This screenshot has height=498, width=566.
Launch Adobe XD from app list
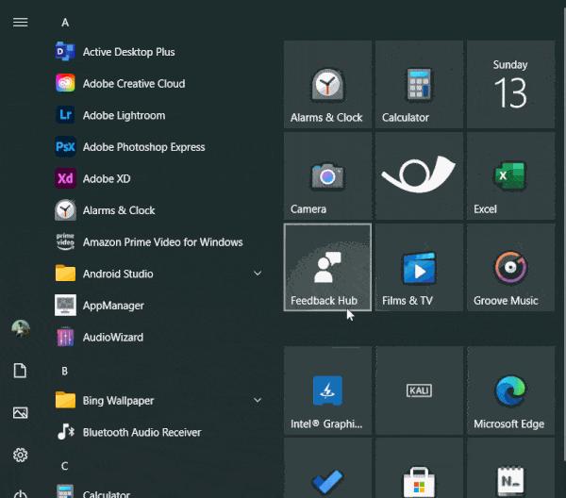[158, 178]
